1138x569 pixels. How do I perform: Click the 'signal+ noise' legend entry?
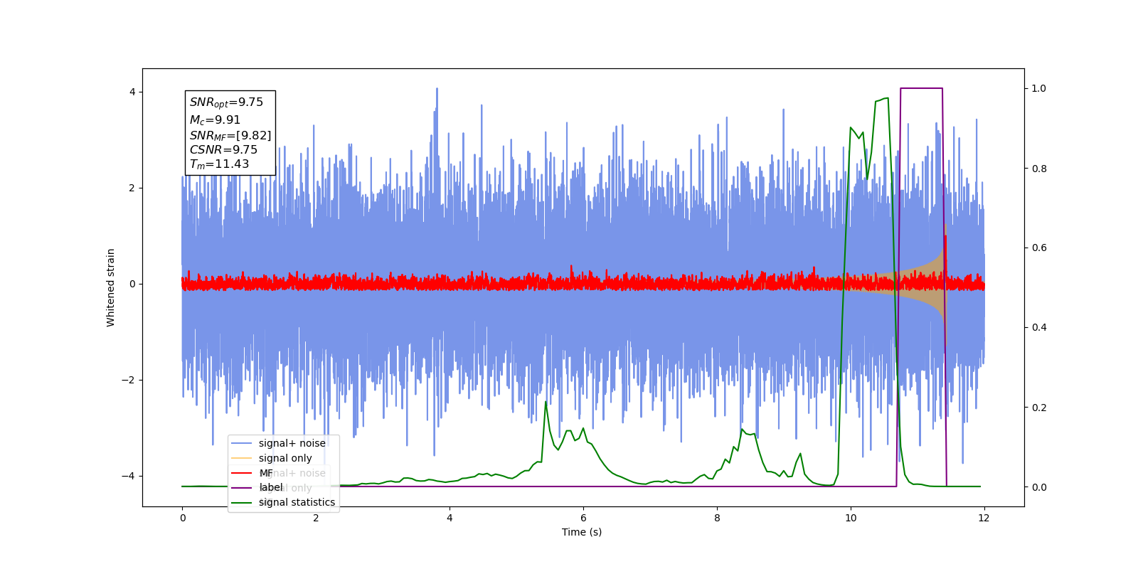click(x=292, y=443)
